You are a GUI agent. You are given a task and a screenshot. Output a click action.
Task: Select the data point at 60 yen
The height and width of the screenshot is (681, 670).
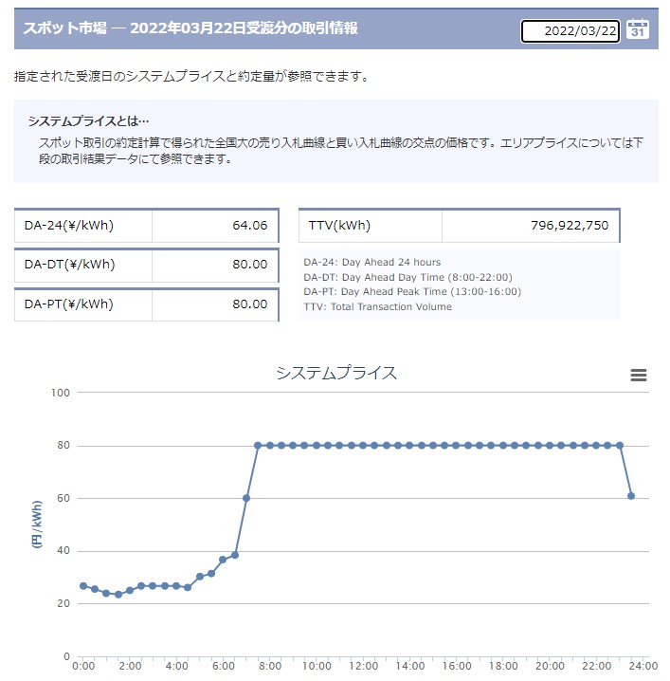click(x=246, y=498)
